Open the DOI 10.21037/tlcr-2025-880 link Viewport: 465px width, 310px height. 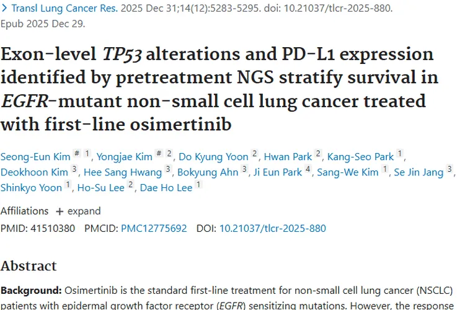(272, 228)
